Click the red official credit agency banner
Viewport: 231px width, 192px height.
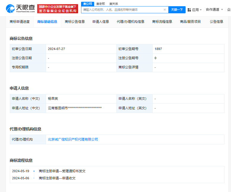tap(58, 9)
